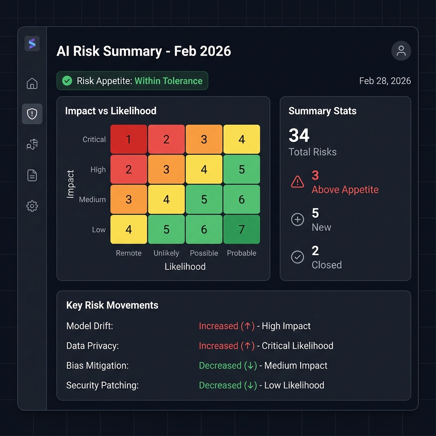Open the Settings gear icon in the sidebar

32,206
